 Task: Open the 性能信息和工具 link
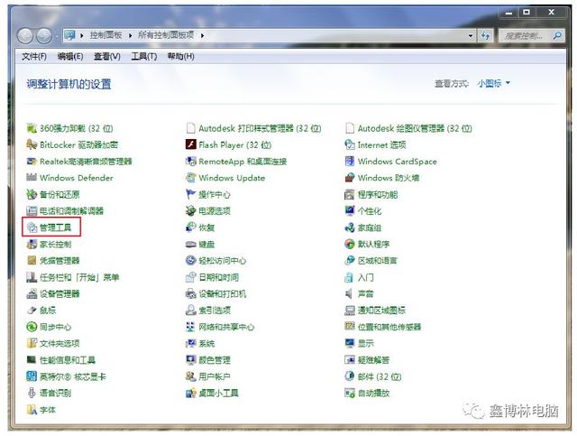coord(68,359)
